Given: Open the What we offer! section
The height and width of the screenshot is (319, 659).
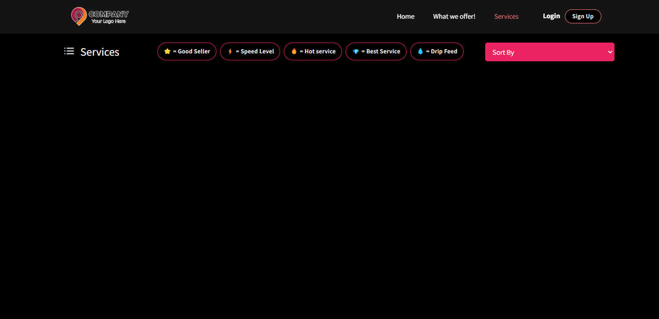Looking at the screenshot, I should tap(454, 16).
